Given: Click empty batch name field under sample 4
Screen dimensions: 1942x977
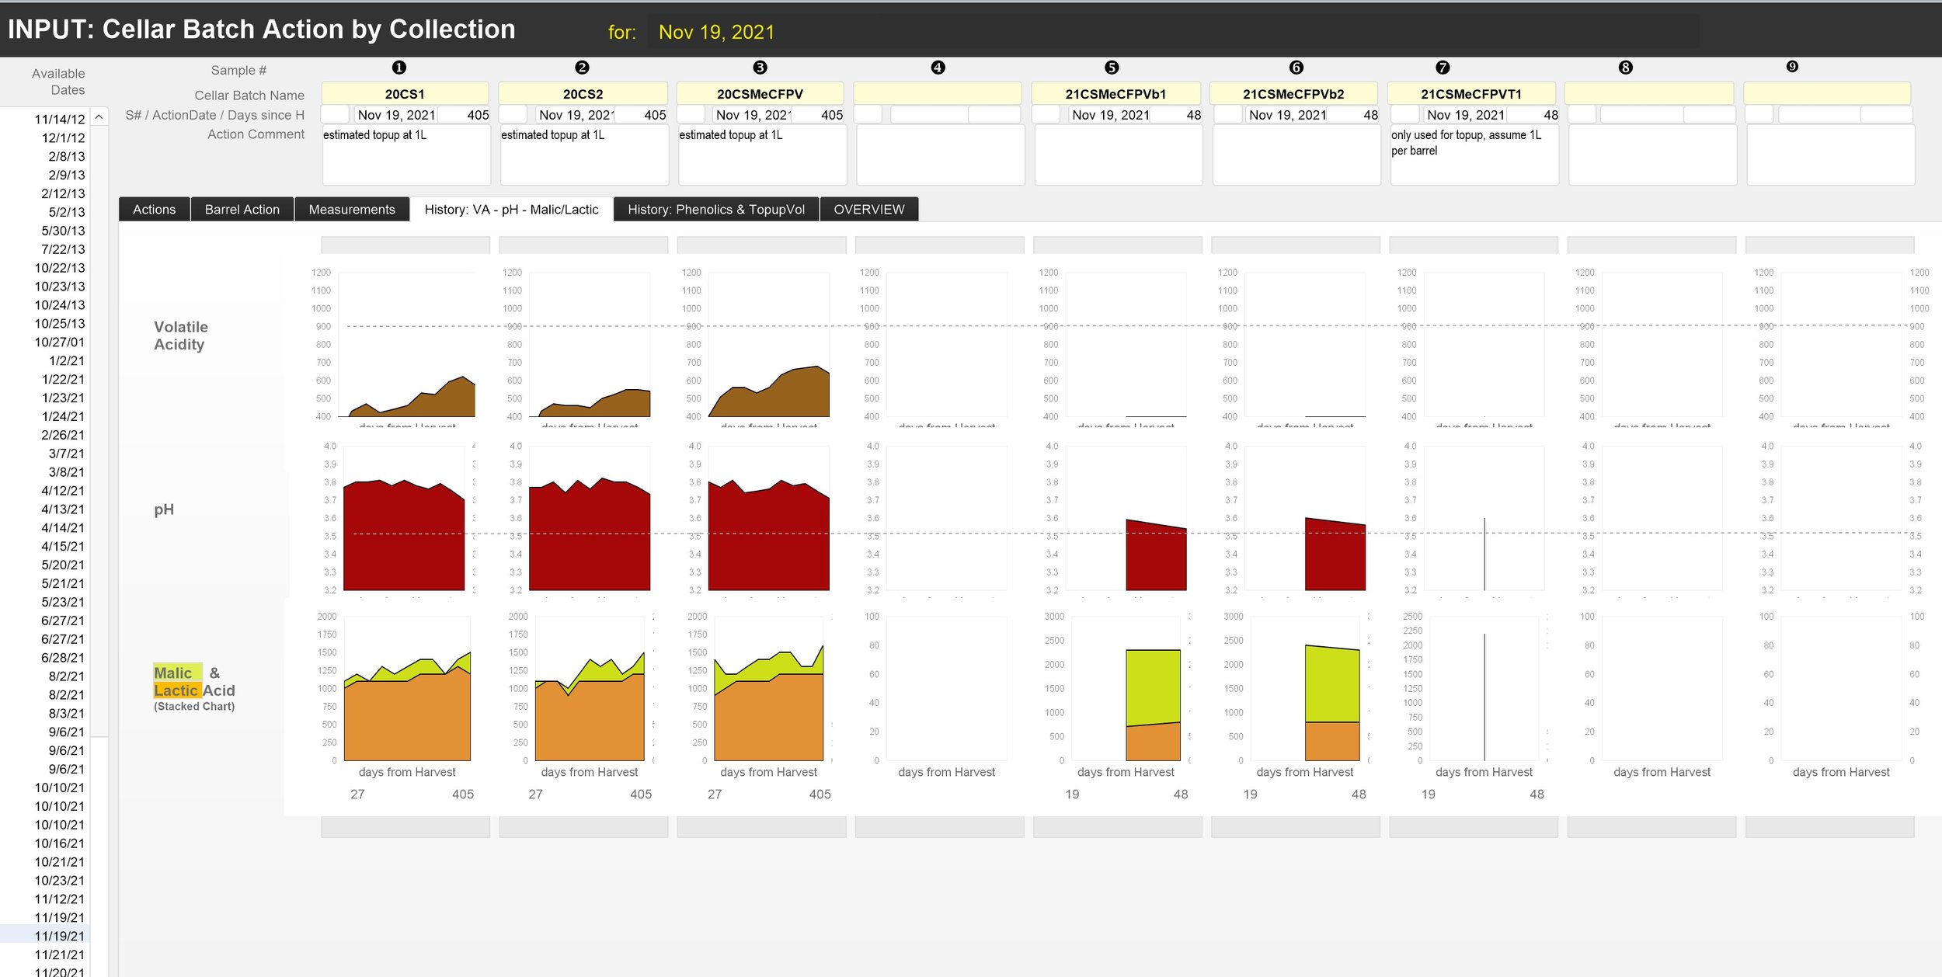Looking at the screenshot, I should (x=938, y=94).
